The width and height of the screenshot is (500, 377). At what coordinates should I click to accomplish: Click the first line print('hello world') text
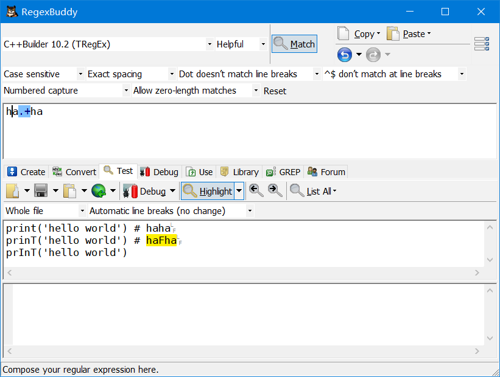[66, 228]
